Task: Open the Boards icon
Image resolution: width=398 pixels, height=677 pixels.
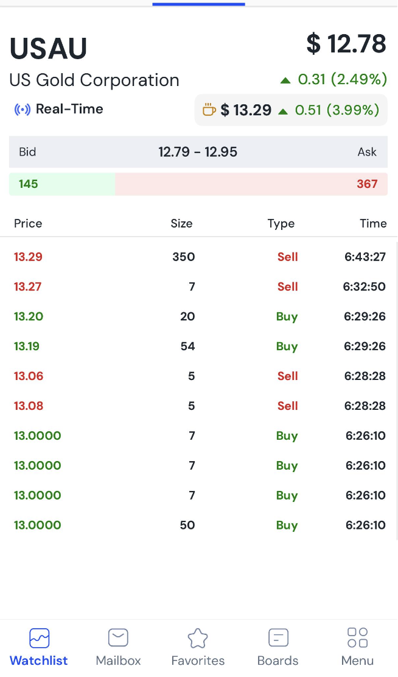Action: pos(278,637)
